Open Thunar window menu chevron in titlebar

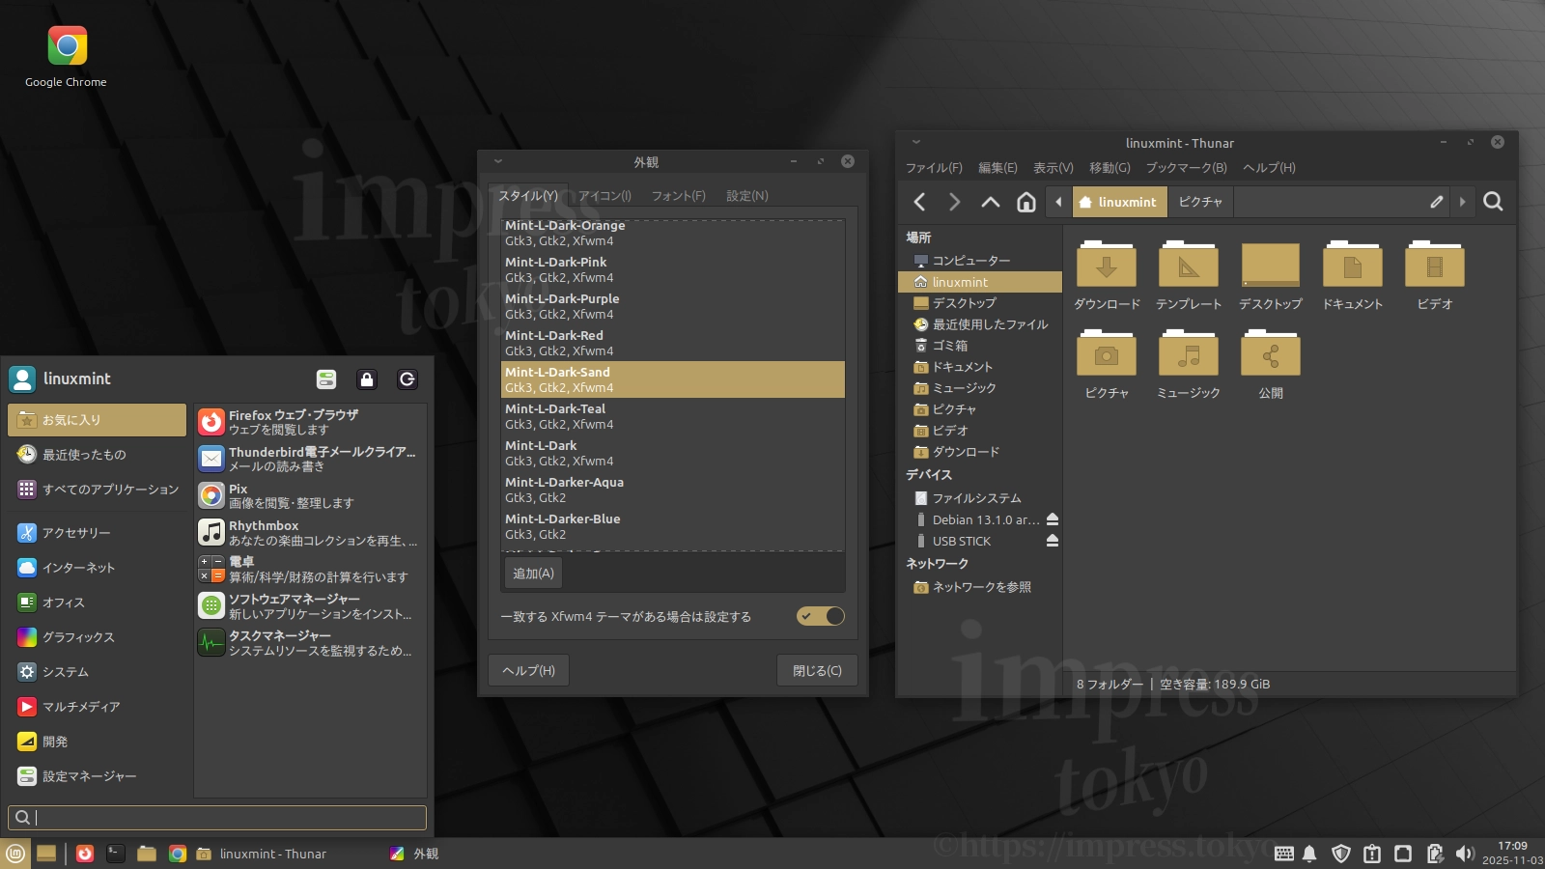coord(916,142)
